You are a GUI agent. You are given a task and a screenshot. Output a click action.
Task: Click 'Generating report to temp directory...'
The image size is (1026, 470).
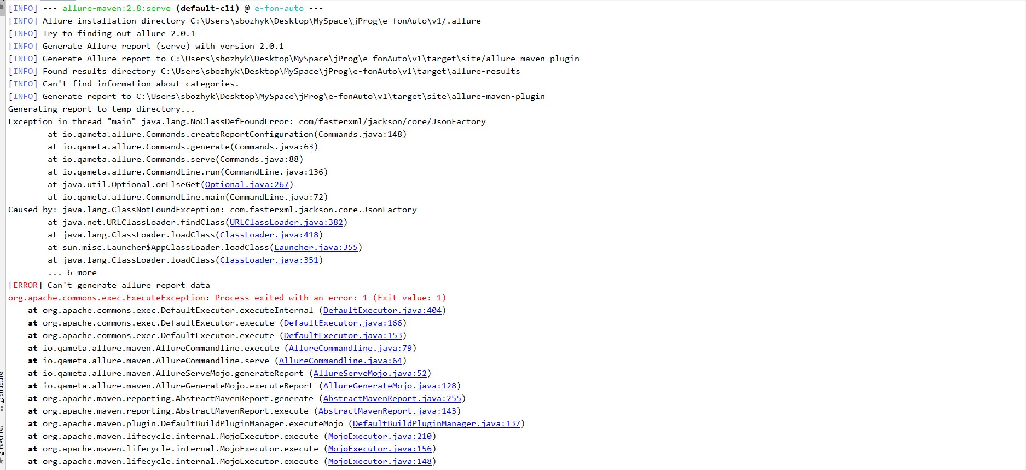pyautogui.click(x=102, y=109)
